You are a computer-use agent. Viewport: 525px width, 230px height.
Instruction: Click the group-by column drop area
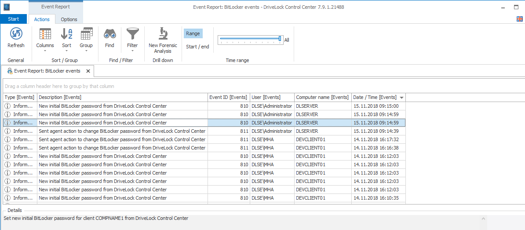point(263,86)
